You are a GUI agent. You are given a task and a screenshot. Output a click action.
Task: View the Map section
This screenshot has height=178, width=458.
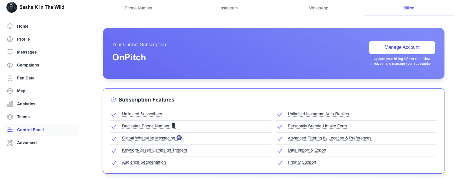click(21, 91)
